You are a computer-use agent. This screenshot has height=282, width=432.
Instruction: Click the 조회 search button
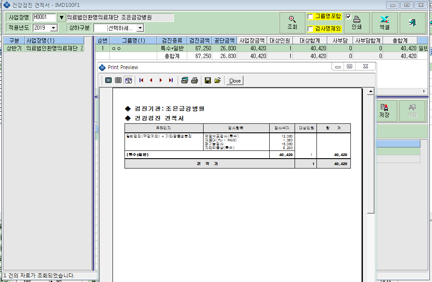292,23
